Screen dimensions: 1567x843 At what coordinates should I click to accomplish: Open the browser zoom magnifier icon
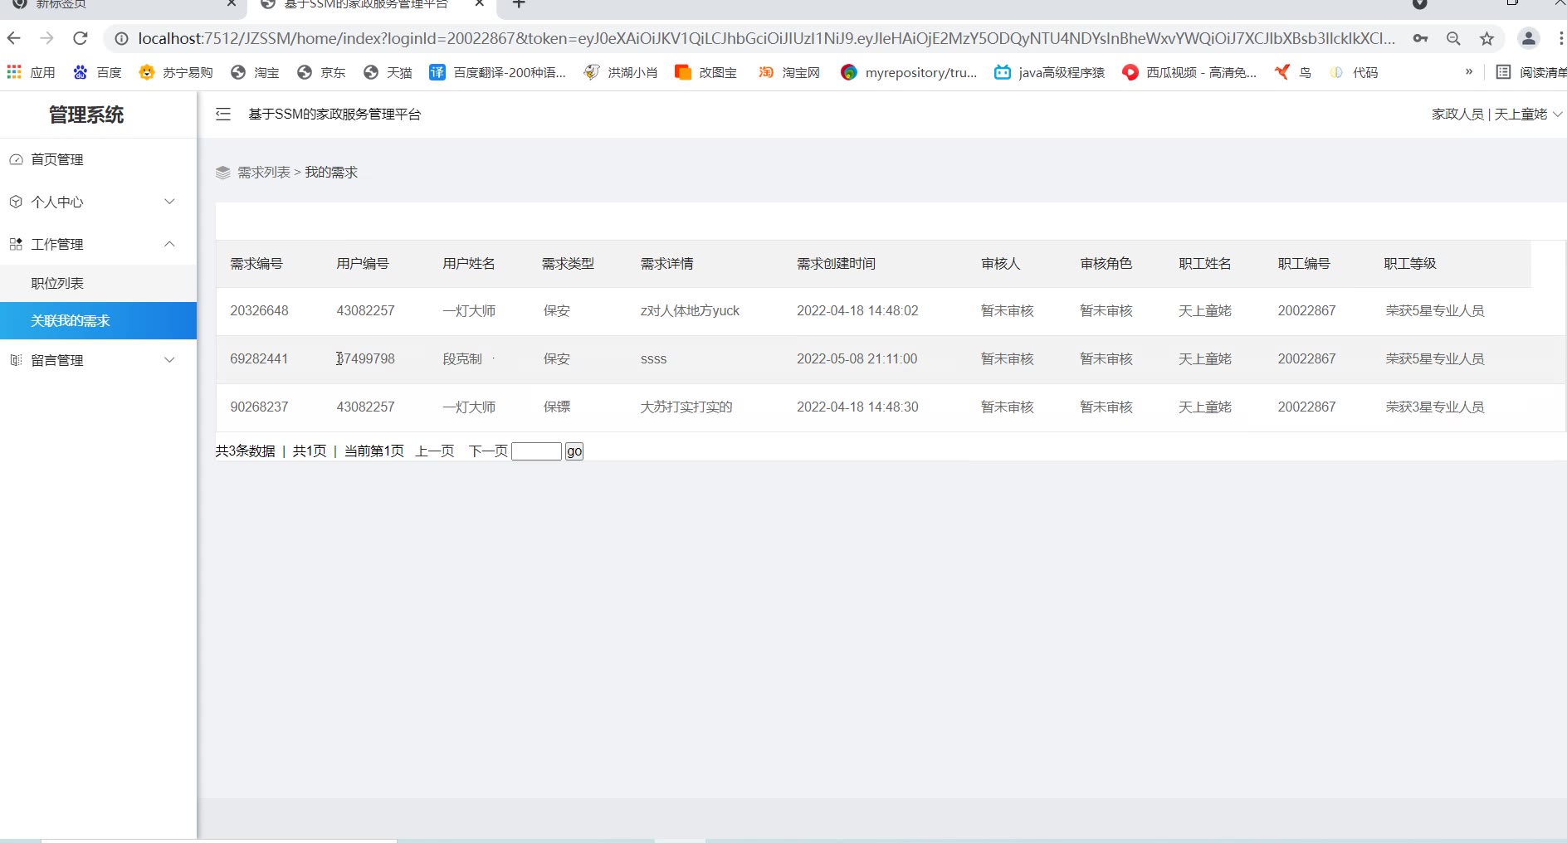pyautogui.click(x=1453, y=38)
